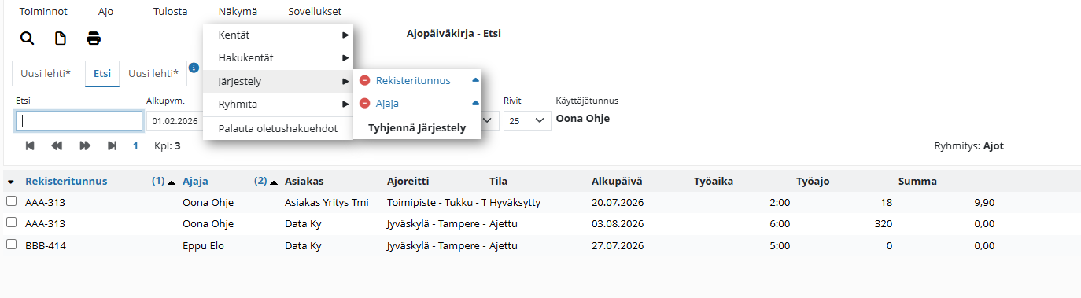This screenshot has height=298, width=1081.
Task: Click the Työaika column header
Action: pyautogui.click(x=714, y=182)
